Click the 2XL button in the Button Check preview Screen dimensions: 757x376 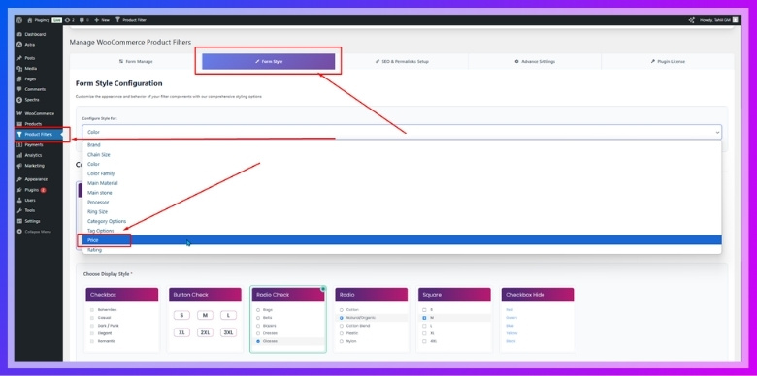pos(205,332)
